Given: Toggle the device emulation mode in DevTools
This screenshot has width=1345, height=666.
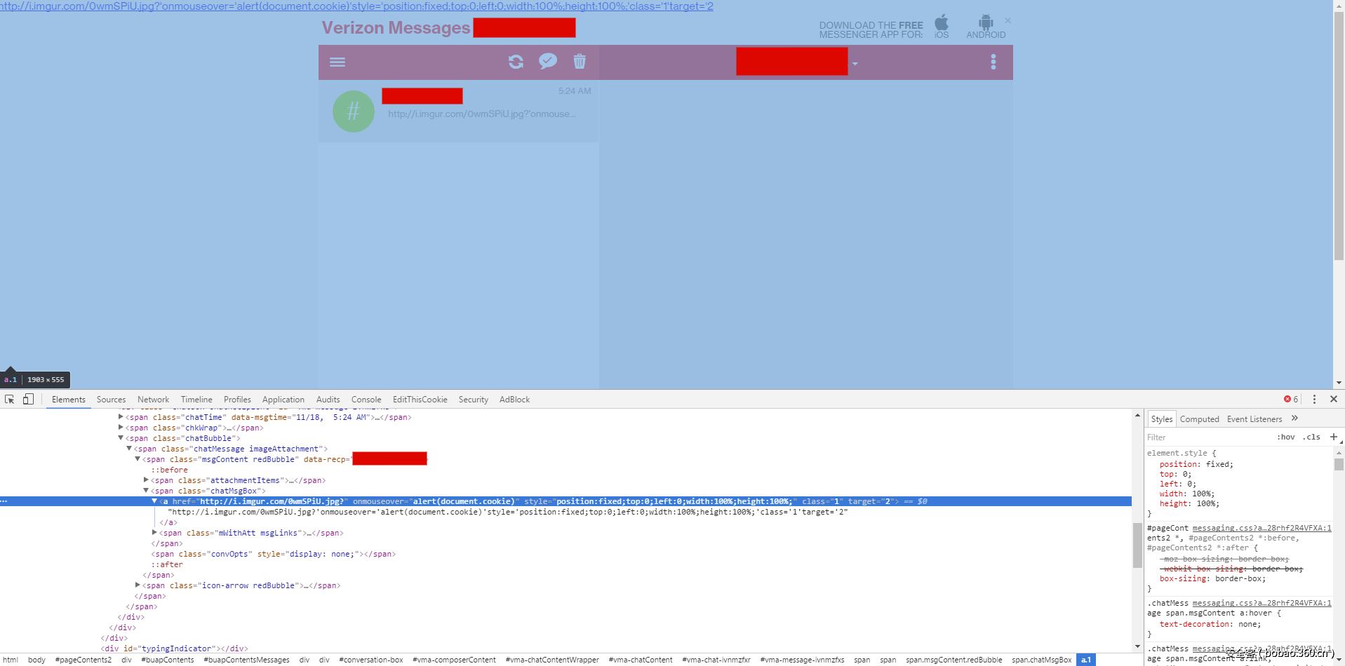Looking at the screenshot, I should coord(28,399).
